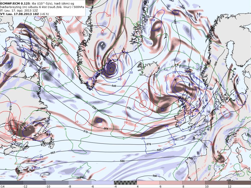Click the pale blue swatch between -6 and -4
Viewport: 251px width, 188px height.
click(103, 183)
